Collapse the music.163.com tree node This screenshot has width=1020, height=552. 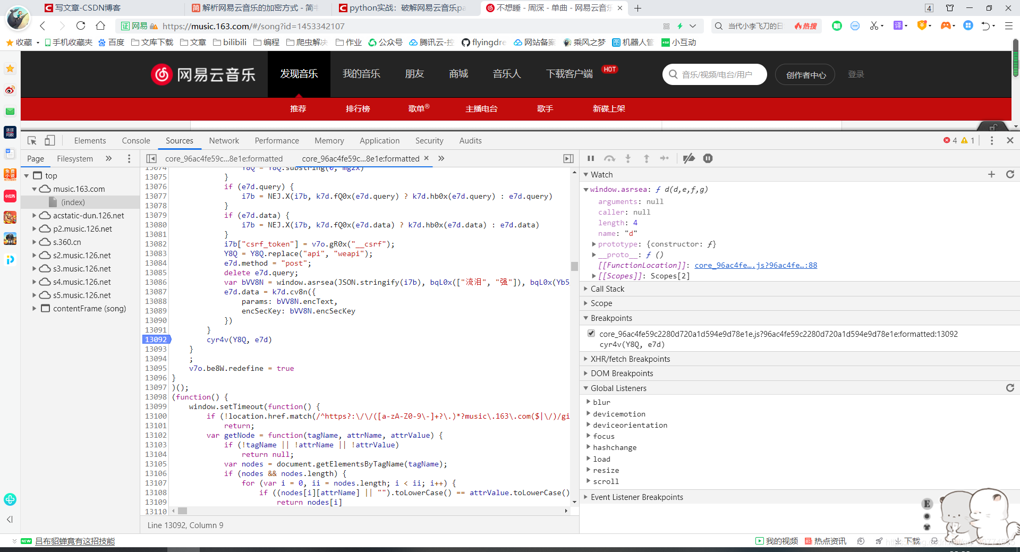[35, 189]
